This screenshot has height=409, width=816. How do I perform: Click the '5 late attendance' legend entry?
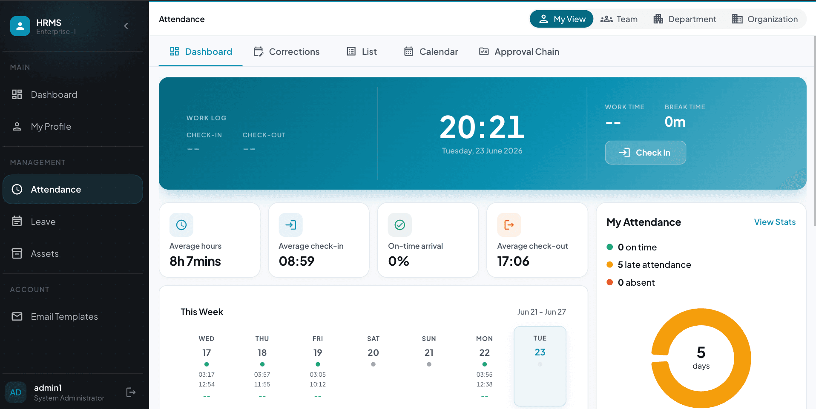coord(649,264)
